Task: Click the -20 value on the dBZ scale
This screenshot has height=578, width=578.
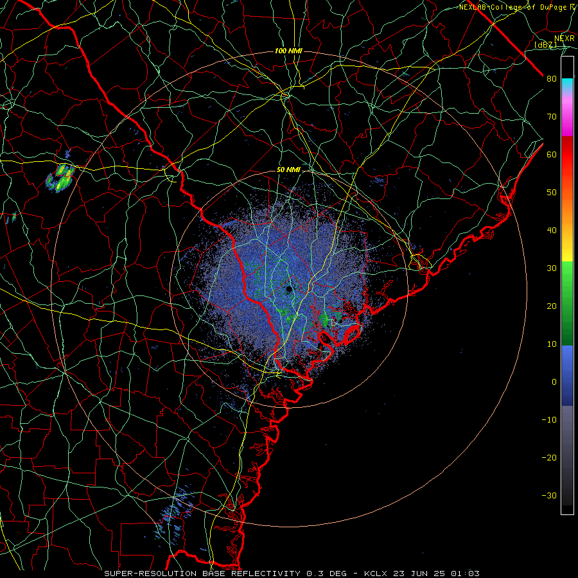Action: pos(549,458)
